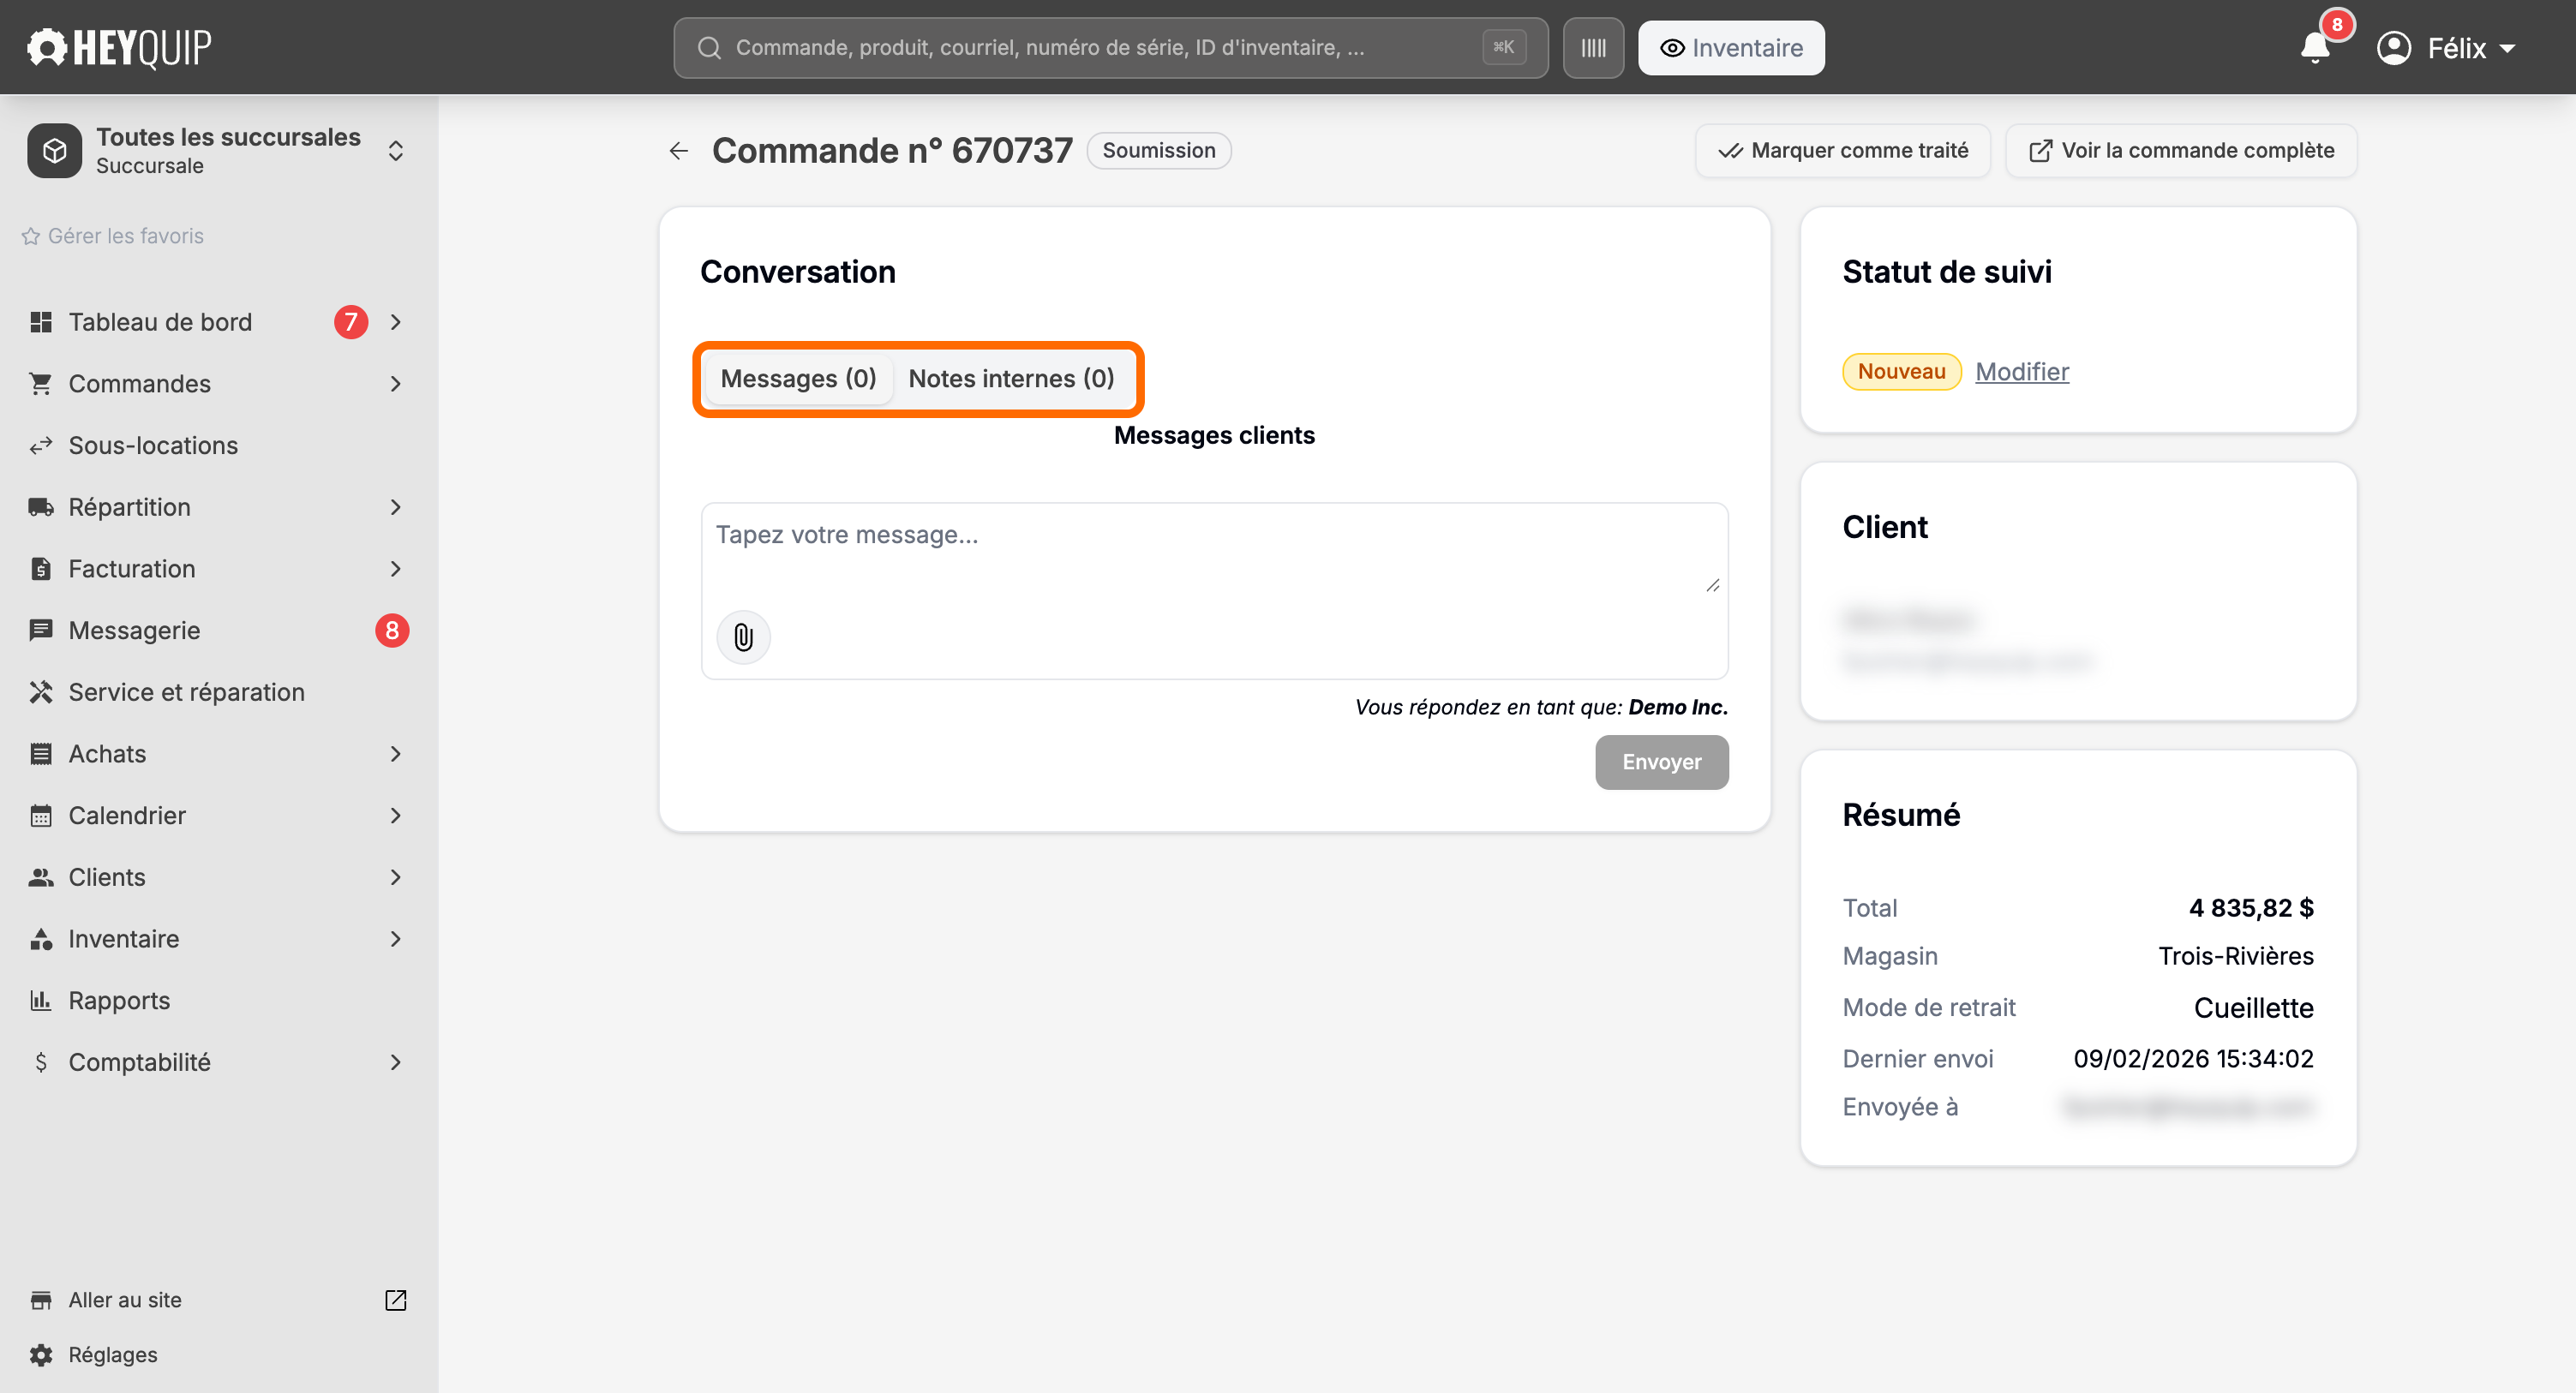Click the Tableau de bord grid icon
2576x1393 pixels.
coord(41,322)
